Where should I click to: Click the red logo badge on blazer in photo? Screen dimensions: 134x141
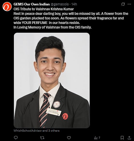(65, 116)
